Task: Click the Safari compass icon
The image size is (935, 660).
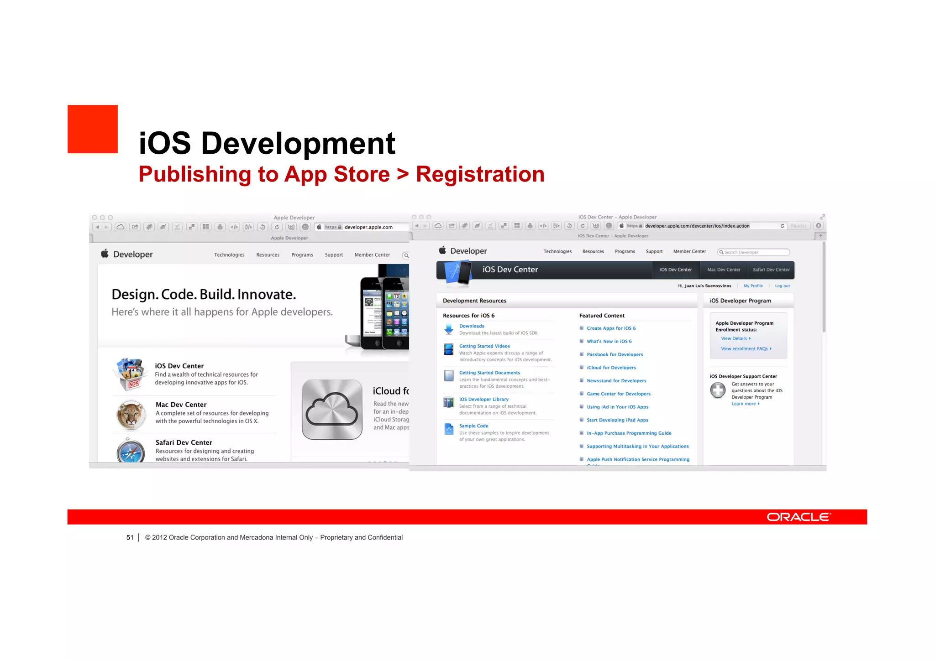Action: click(x=131, y=451)
